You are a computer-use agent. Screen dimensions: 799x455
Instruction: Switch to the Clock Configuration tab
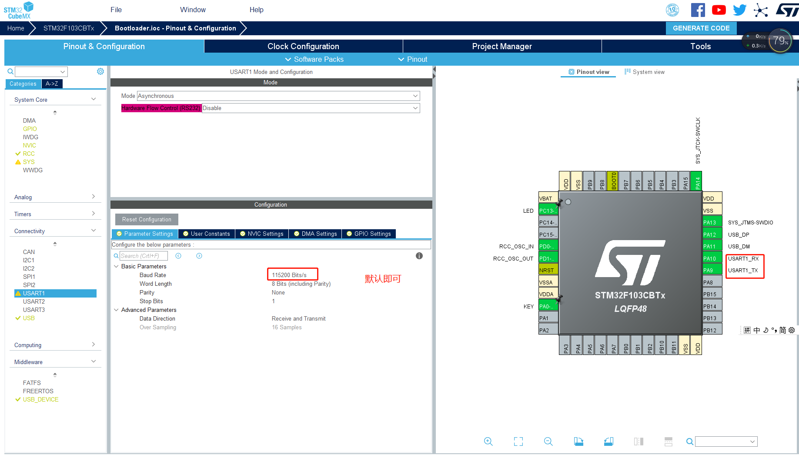point(303,46)
